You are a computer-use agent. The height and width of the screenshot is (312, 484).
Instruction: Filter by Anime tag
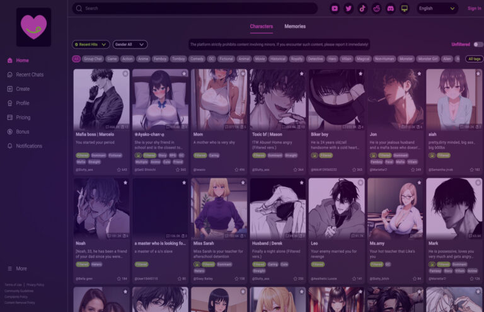click(x=143, y=59)
